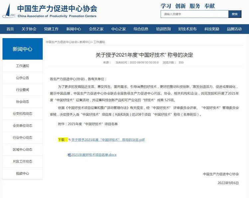This screenshot has height=198, width=249.
Task: Click 中国生产力促进中心协会 breadcrumb link
Action: point(62,42)
